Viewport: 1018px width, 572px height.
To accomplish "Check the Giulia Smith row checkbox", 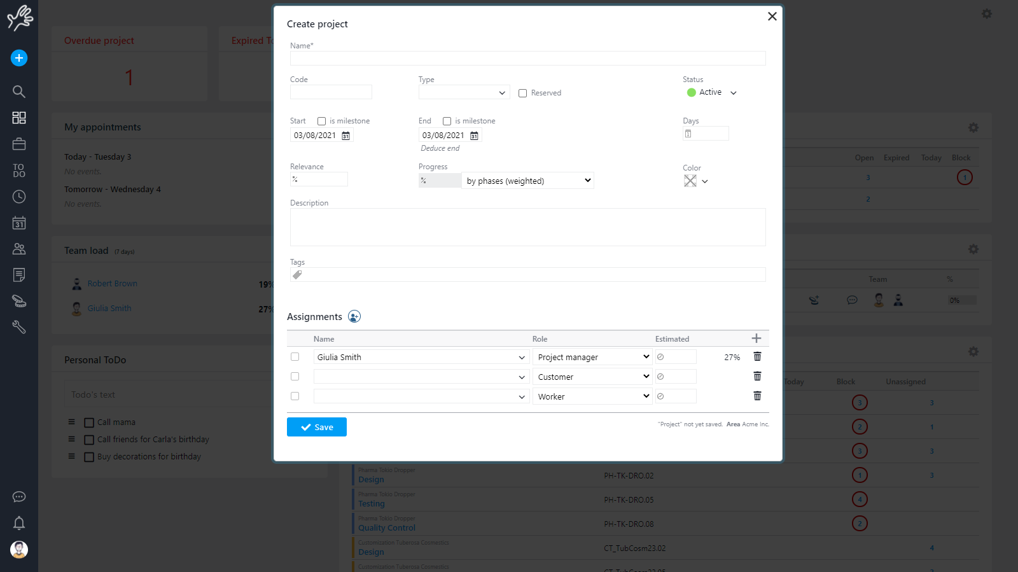I will pyautogui.click(x=295, y=357).
